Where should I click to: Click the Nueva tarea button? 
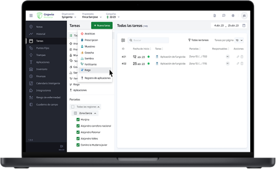pyautogui.click(x=102, y=25)
